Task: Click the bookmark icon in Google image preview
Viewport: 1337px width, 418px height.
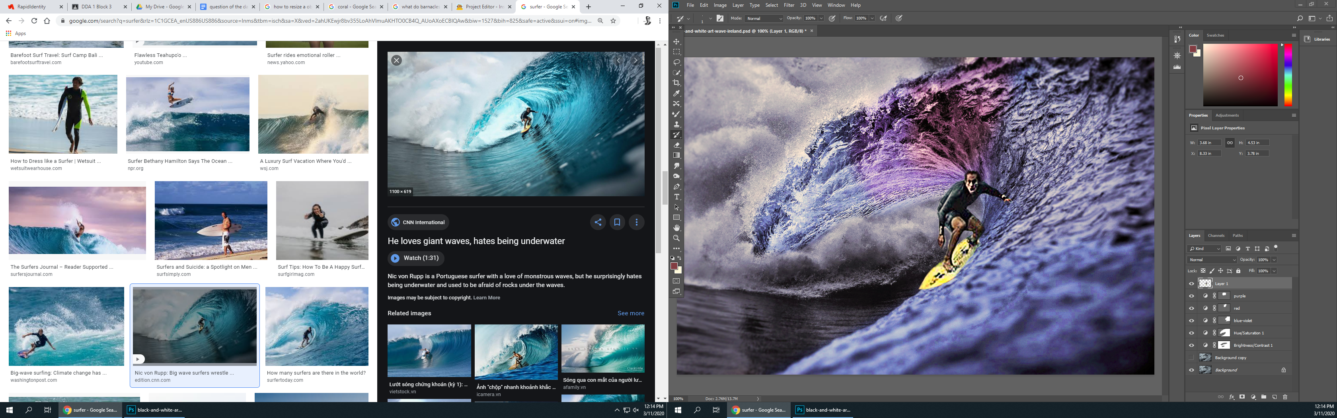Action: pos(617,222)
